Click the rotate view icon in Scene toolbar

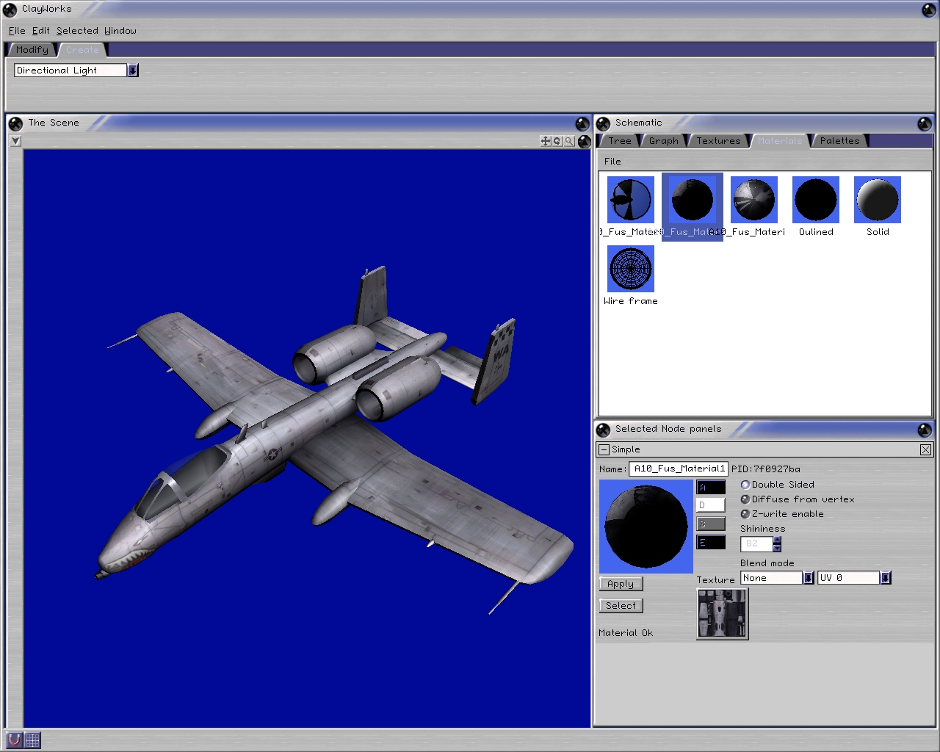(x=557, y=141)
